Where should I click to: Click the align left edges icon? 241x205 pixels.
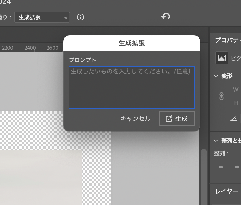(x=220, y=167)
